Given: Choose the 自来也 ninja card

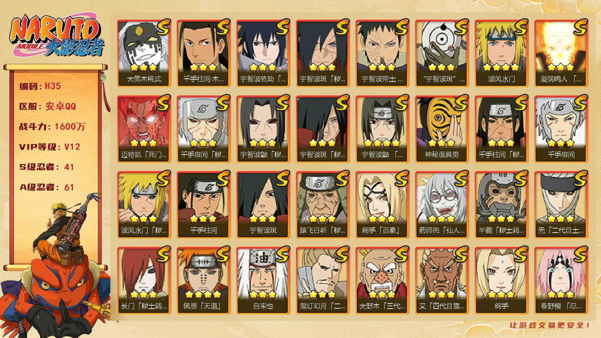Looking at the screenshot, I should [263, 281].
